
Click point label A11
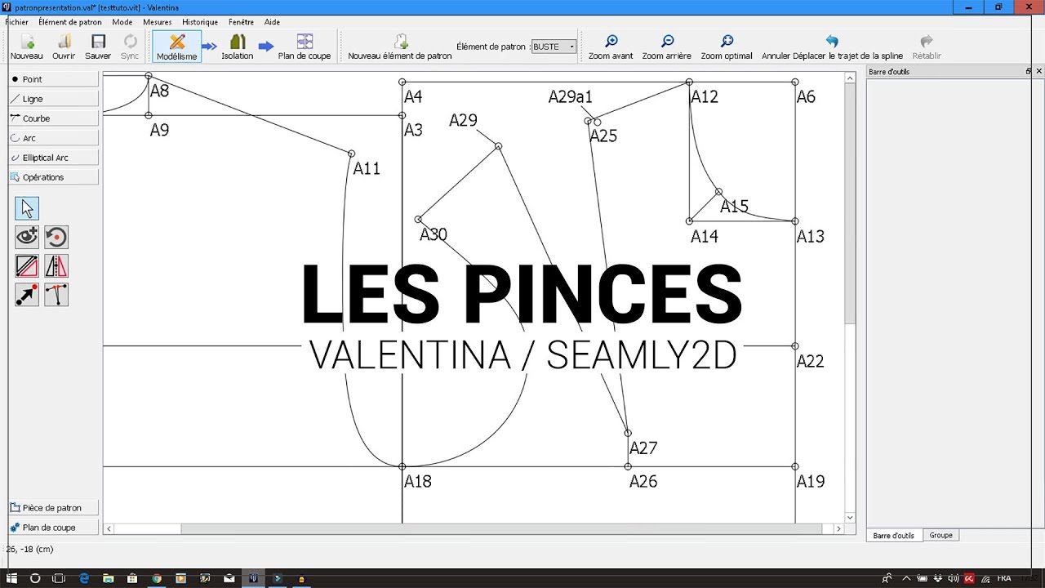[x=367, y=169]
